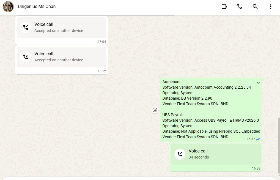Open the search in chat icon

255,7
